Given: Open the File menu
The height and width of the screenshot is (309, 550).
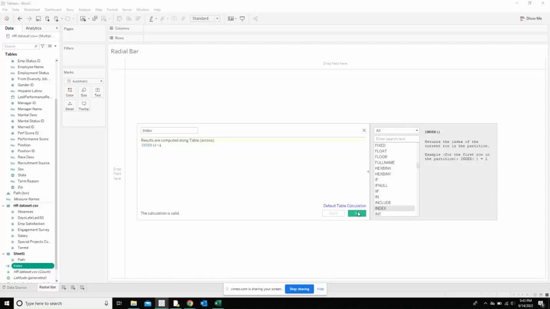Looking at the screenshot, I should pos(5,10).
